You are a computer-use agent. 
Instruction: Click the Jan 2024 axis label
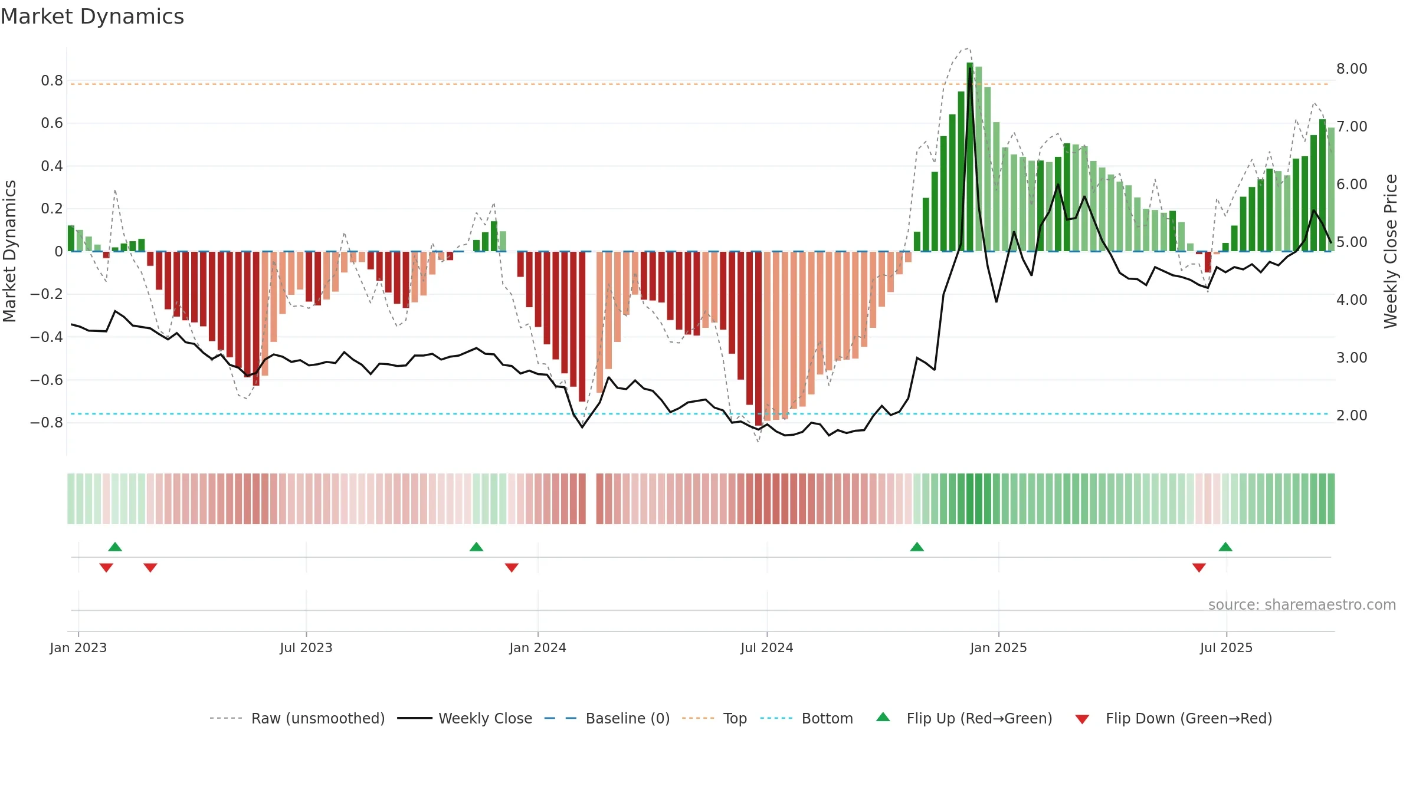(538, 647)
